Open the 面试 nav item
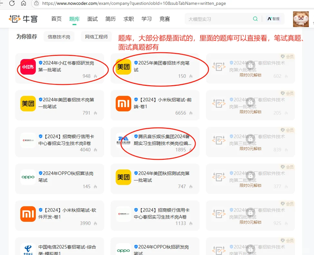Image resolution: width=314 pixels, height=255 pixels. pos(93,19)
